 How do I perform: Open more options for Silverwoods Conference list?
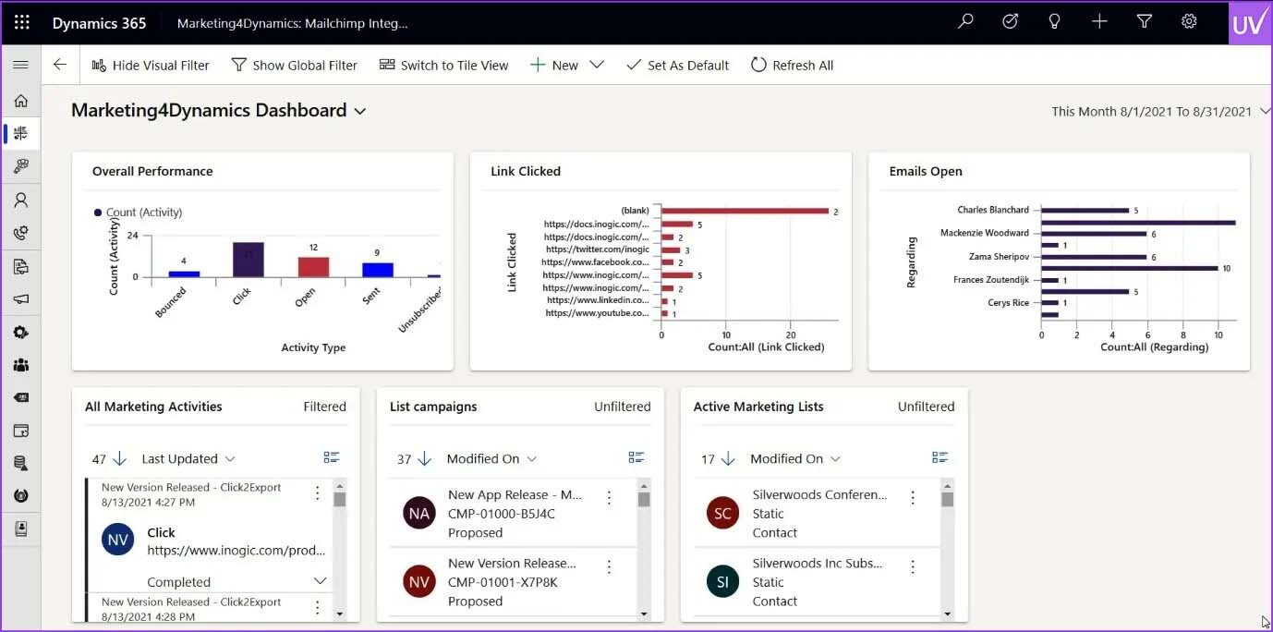(x=913, y=497)
